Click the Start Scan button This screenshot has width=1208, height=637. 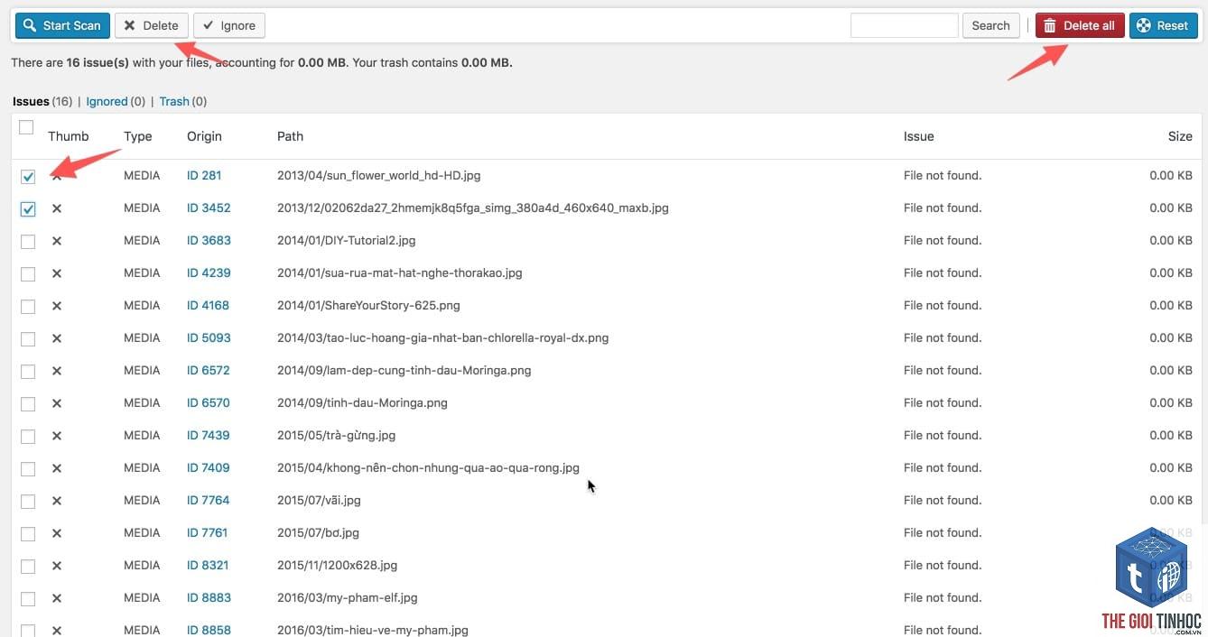[x=62, y=25]
